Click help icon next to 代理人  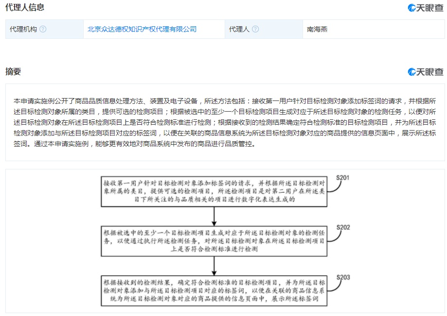pyautogui.click(x=255, y=29)
